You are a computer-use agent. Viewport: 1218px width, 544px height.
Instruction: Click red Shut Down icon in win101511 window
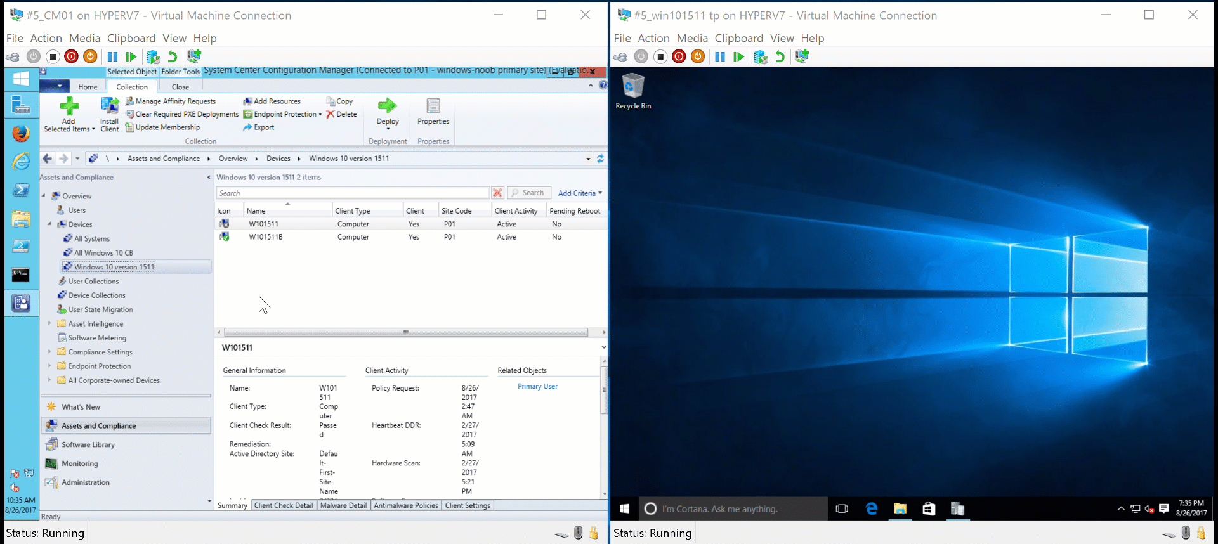pos(679,56)
